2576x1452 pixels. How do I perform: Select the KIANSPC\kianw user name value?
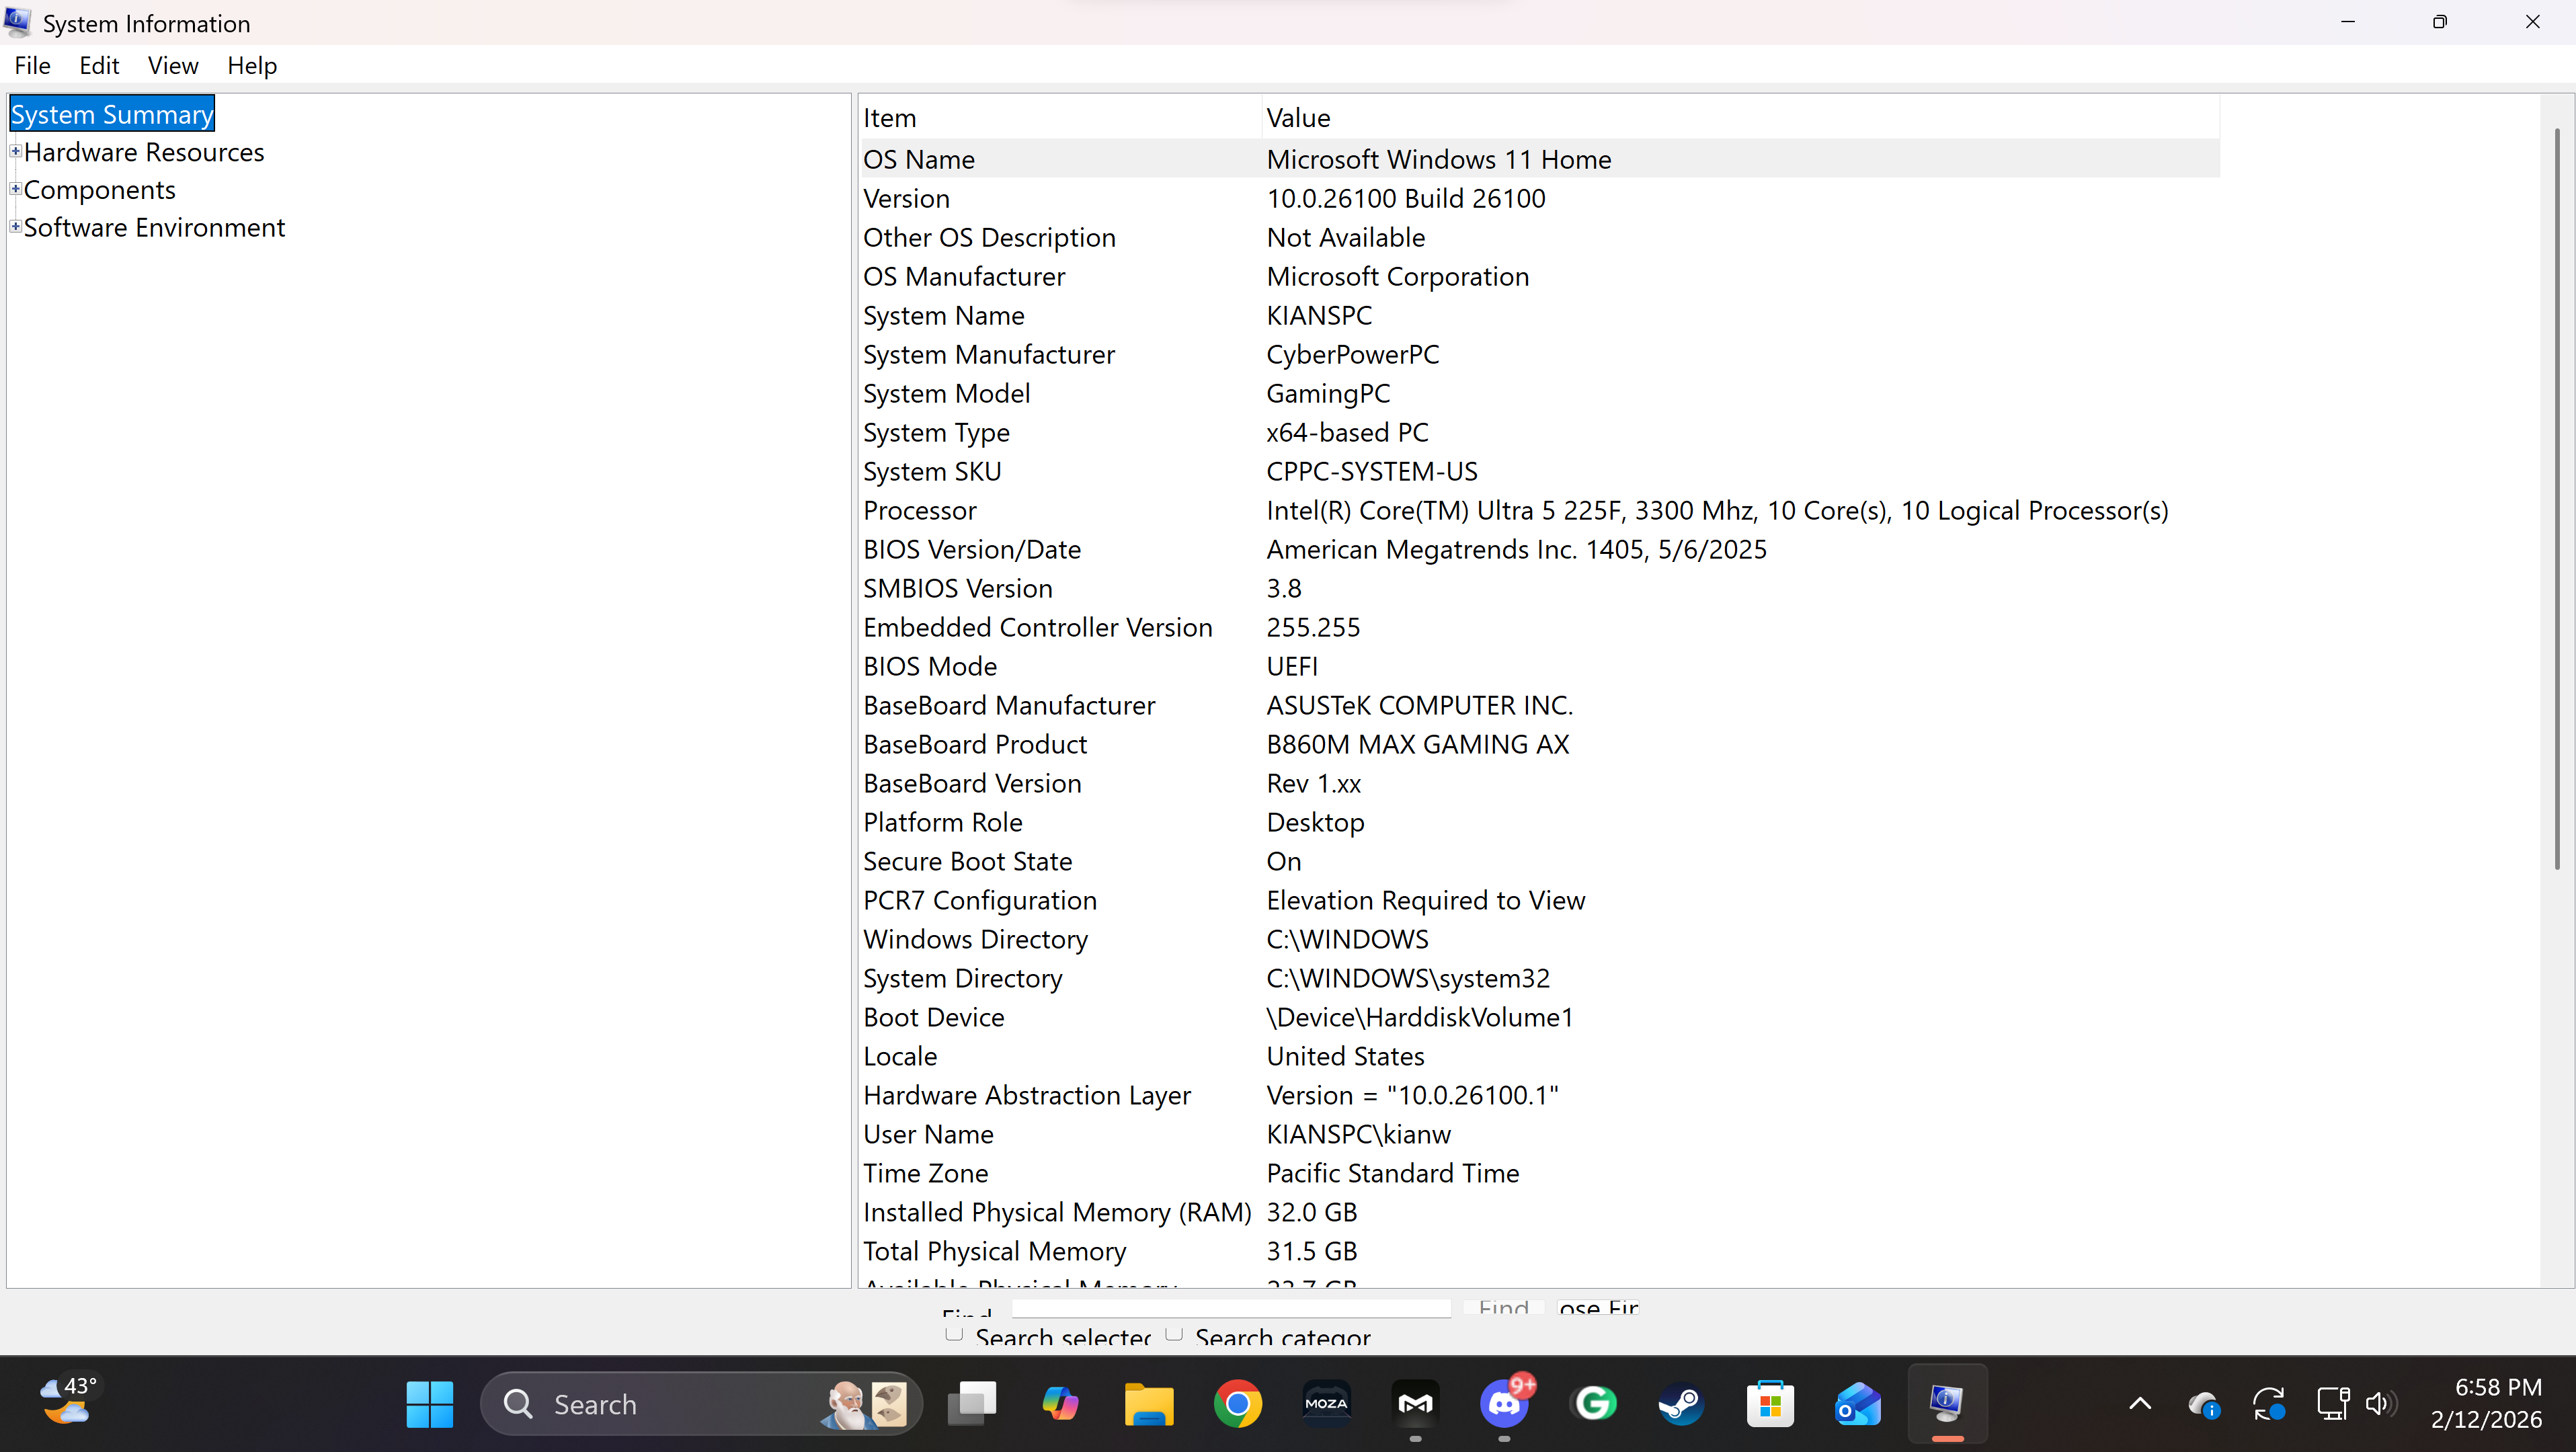[x=1358, y=1134]
